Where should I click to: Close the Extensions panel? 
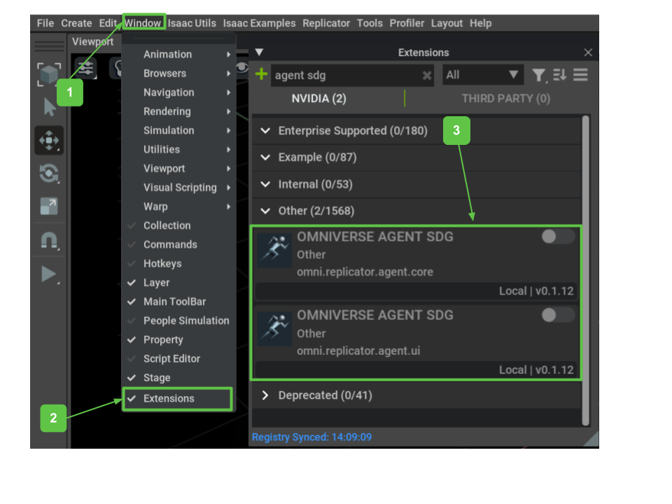pyautogui.click(x=588, y=52)
